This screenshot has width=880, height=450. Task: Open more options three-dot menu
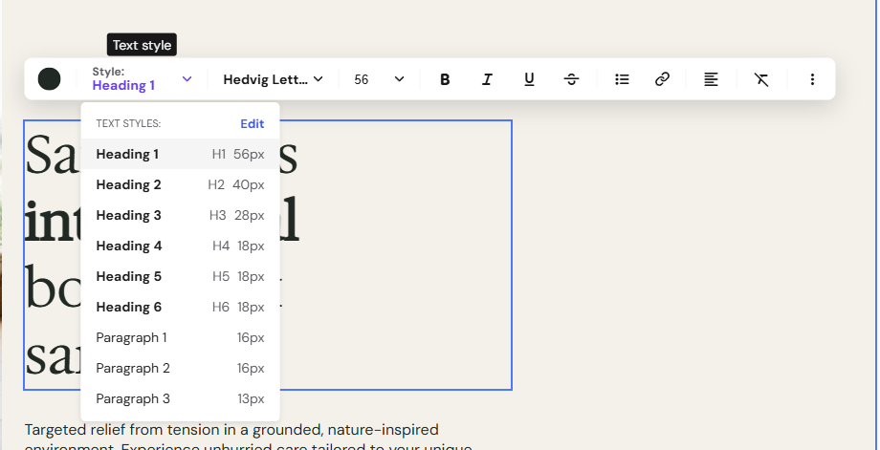(812, 79)
